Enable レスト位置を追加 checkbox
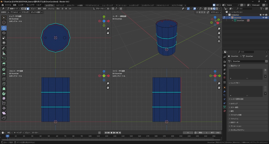The height and width of the screenshot is (144, 269). pyautogui.click(x=230, y=99)
